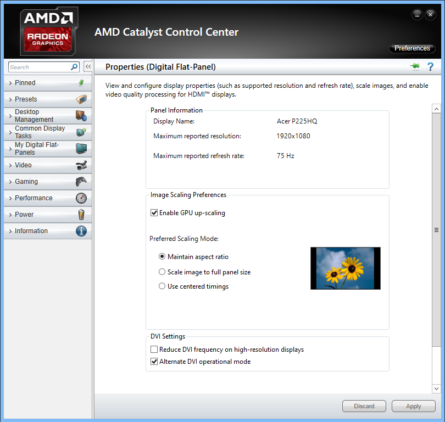Expand the Information section chevron
This screenshot has width=445, height=422.
point(10,231)
